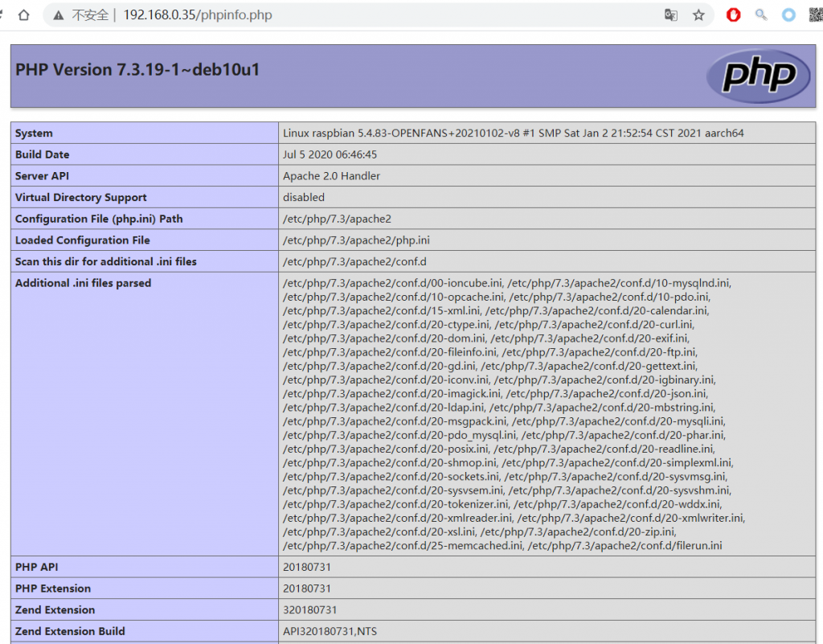Click the PHP logo image
The width and height of the screenshot is (823, 644).
759,76
